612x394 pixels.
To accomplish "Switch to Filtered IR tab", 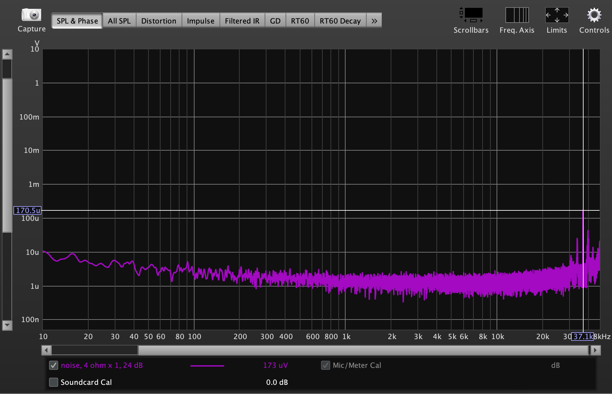I will pos(242,21).
